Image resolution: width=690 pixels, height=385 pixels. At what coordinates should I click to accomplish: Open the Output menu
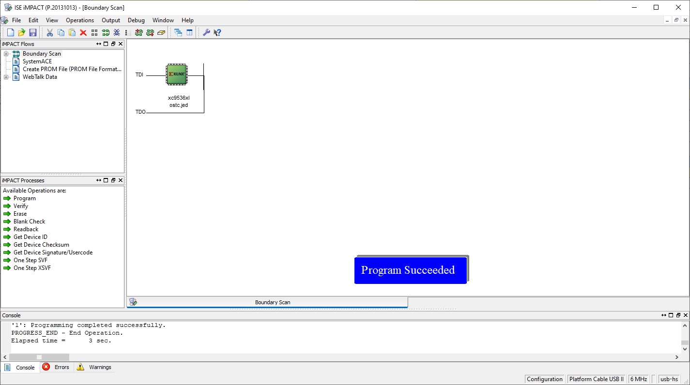(x=111, y=20)
